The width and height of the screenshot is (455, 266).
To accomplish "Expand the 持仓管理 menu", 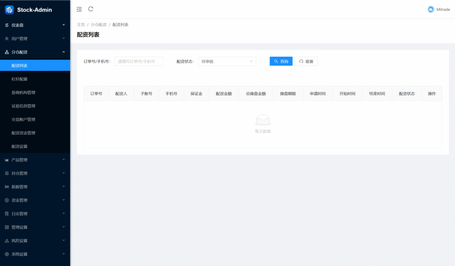I will 64,173.
